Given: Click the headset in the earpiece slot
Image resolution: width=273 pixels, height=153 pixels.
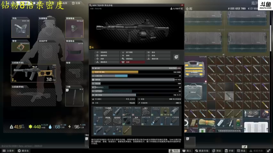Looking at the screenshot, I should (x=20, y=29).
